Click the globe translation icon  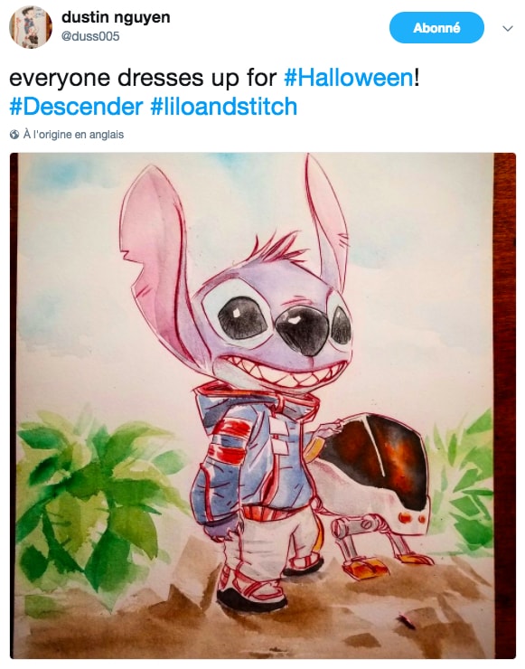(x=14, y=135)
